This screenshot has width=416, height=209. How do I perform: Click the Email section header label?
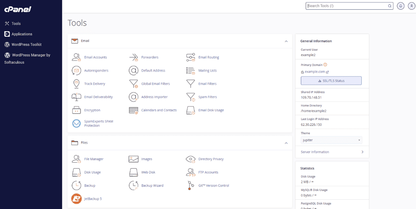tap(85, 41)
